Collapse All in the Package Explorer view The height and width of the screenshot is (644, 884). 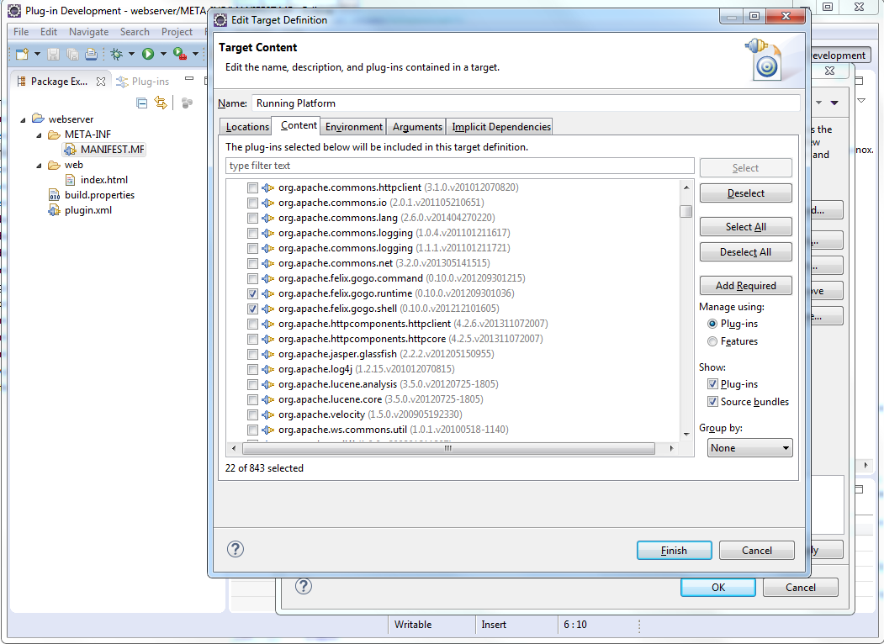pyautogui.click(x=141, y=103)
